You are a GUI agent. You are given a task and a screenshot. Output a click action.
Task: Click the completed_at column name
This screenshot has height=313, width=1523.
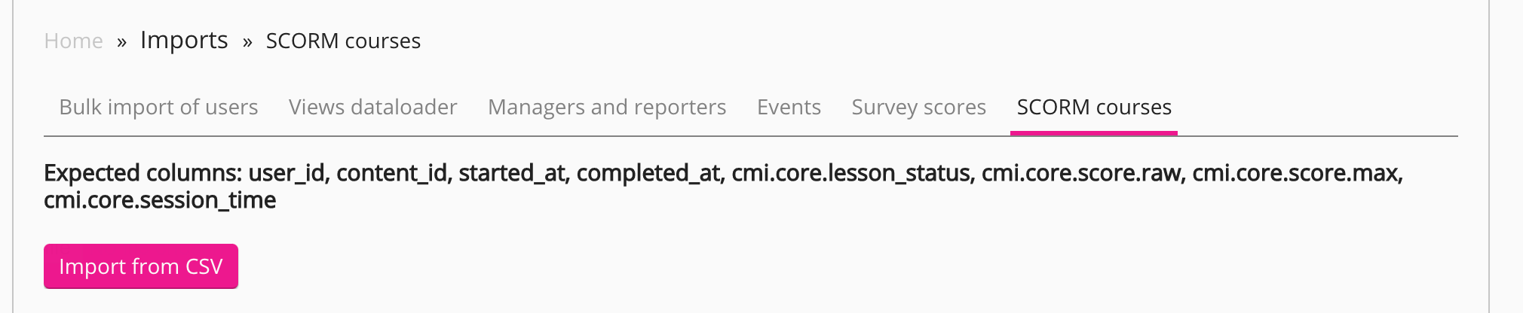click(x=649, y=173)
